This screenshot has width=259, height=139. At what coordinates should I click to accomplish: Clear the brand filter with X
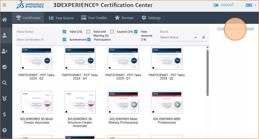point(204,37)
